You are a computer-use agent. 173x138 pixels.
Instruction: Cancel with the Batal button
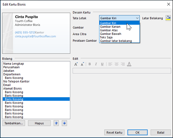coord(161,132)
